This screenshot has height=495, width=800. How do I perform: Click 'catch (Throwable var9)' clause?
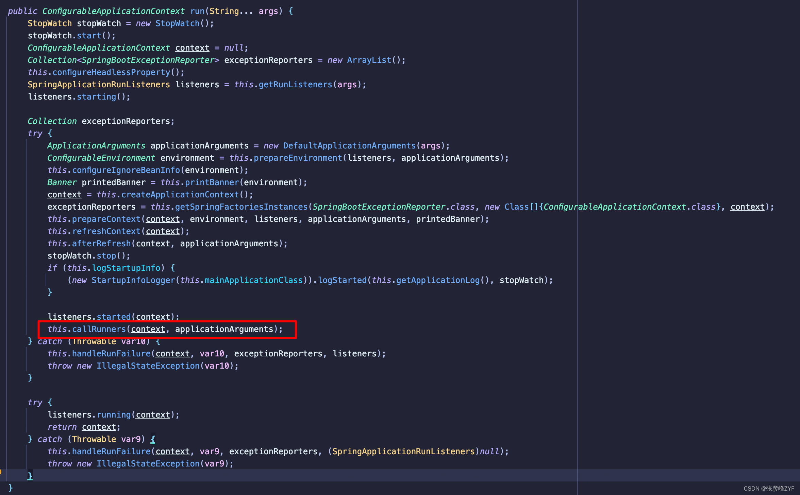click(91, 439)
